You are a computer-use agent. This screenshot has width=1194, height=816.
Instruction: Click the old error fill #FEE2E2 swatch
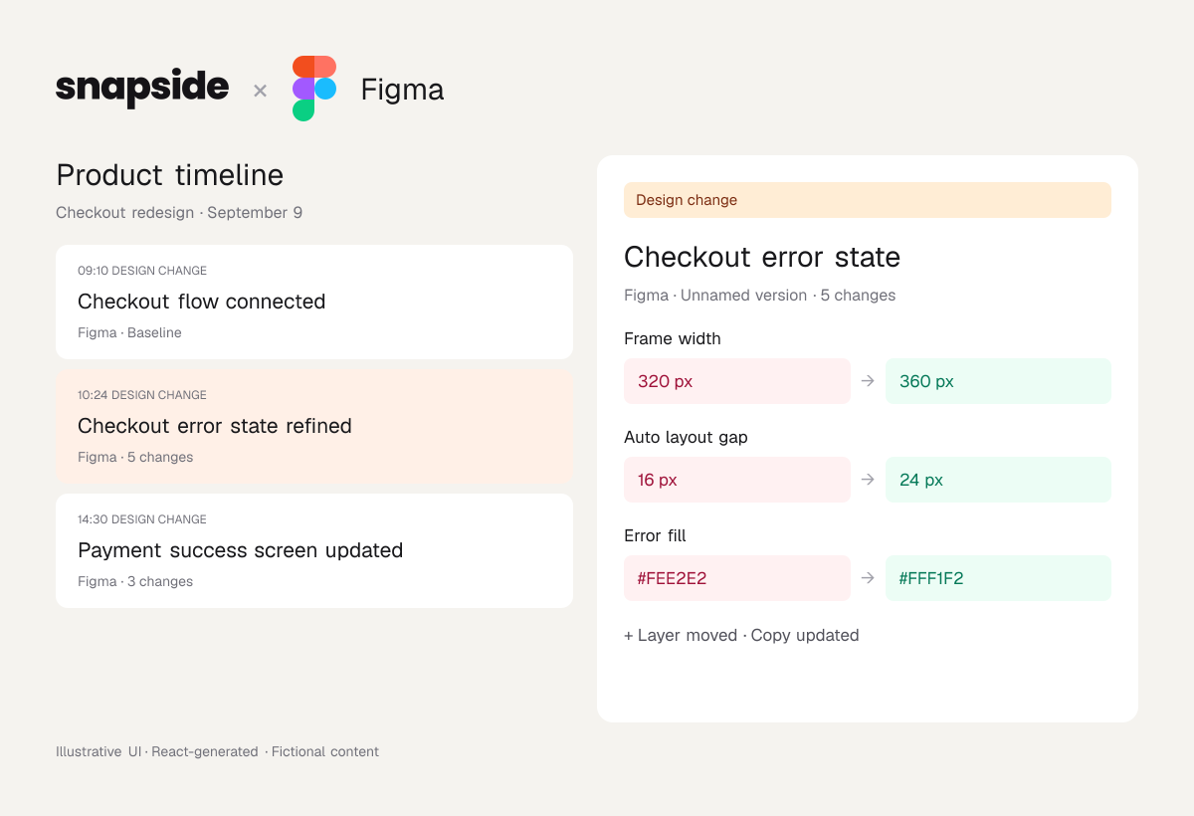pyautogui.click(x=737, y=578)
